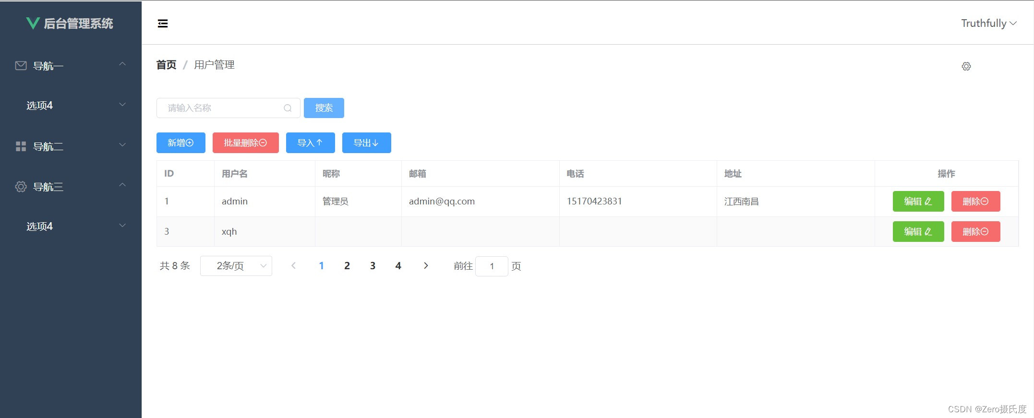Image resolution: width=1034 pixels, height=418 pixels.
Task: Click the envelope icon beside 导航一
Action: pyautogui.click(x=21, y=66)
